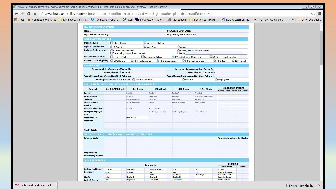336x189 pixels.
Task: Open the Managed bookmarks folder
Action: (x=41, y=20)
